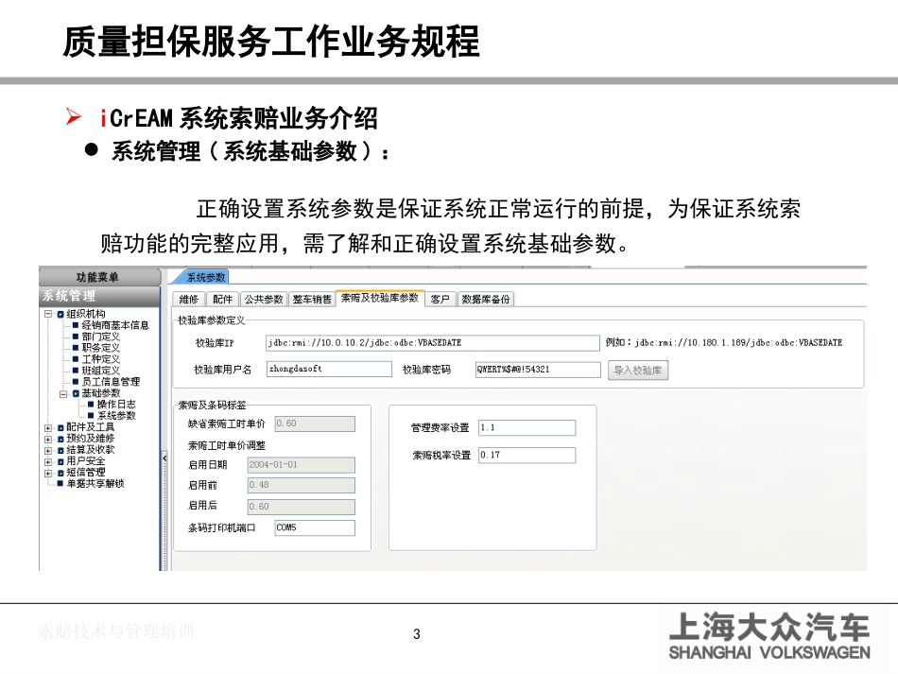Open 部门定义 in the tree
Screen dimensions: 898x674
coord(101,337)
